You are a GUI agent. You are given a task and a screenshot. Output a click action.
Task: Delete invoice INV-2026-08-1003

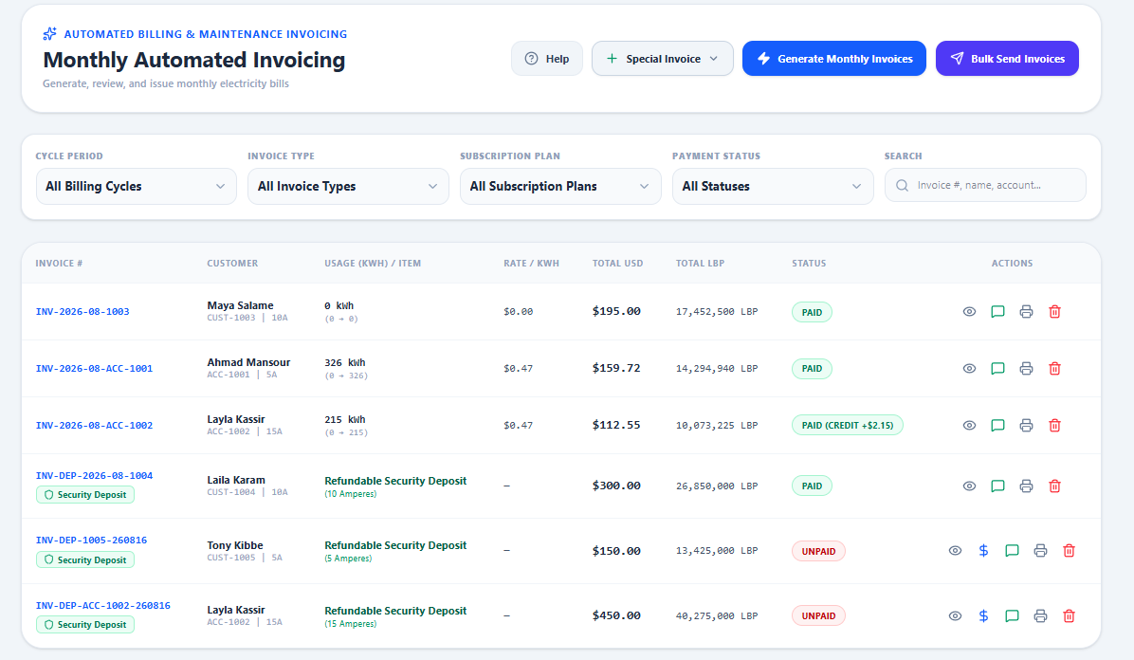click(1054, 312)
